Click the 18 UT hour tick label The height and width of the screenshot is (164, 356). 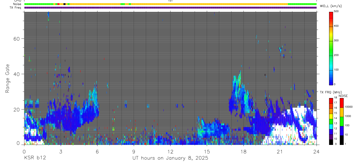click(243, 152)
